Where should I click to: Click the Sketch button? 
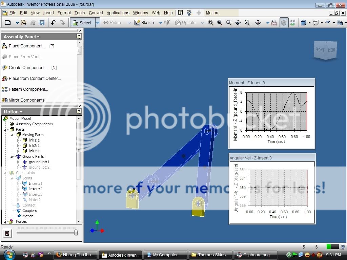coord(144,23)
